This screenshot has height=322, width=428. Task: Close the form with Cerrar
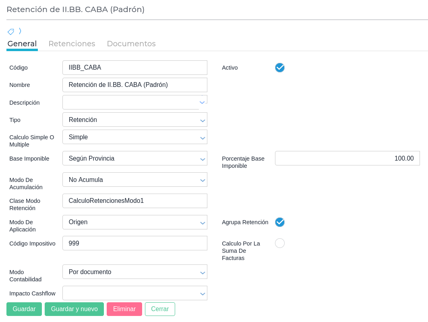pyautogui.click(x=160, y=309)
